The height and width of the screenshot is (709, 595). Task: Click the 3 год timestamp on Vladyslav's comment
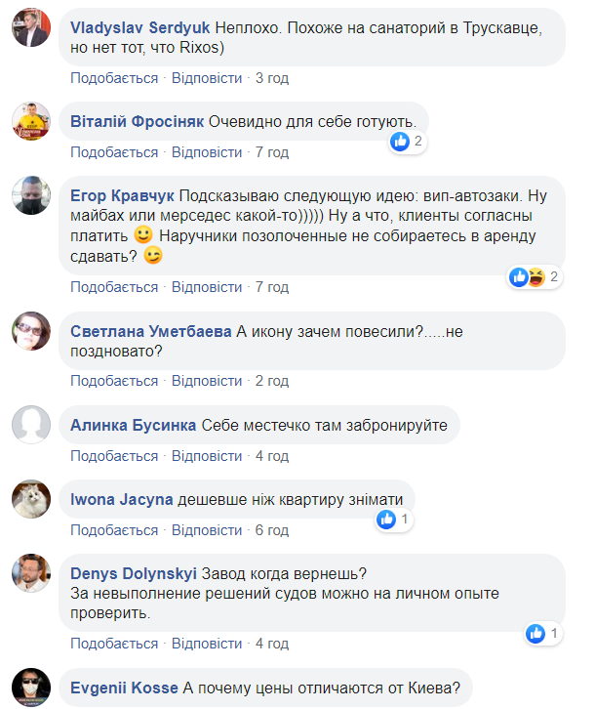tap(272, 77)
